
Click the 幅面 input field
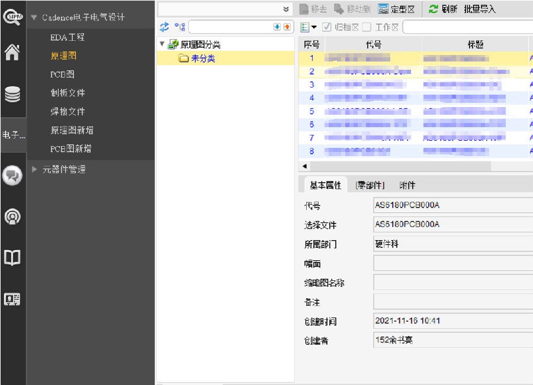[453, 264]
